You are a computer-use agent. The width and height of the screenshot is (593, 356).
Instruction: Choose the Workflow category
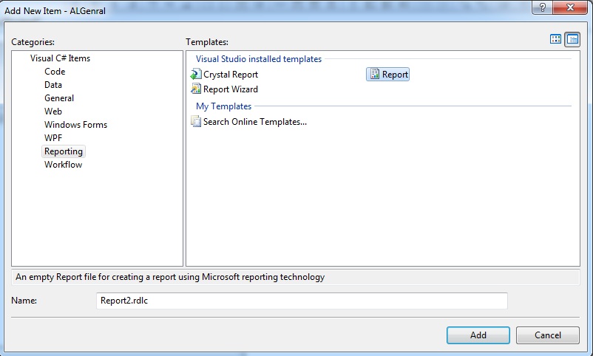[63, 165]
